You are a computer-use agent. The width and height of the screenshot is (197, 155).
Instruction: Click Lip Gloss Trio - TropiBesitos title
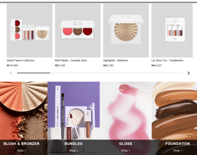pos(167,60)
